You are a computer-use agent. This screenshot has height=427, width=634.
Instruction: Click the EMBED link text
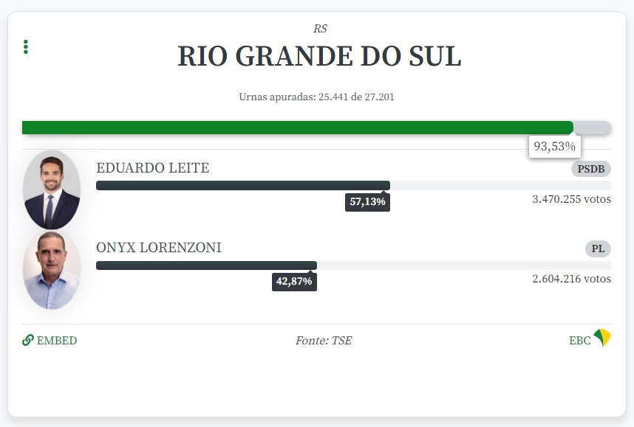click(x=57, y=341)
